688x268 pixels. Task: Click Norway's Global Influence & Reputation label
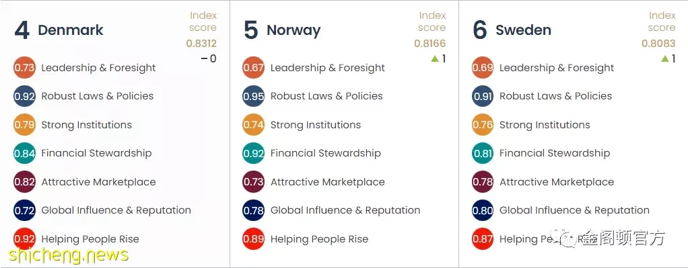coord(345,211)
